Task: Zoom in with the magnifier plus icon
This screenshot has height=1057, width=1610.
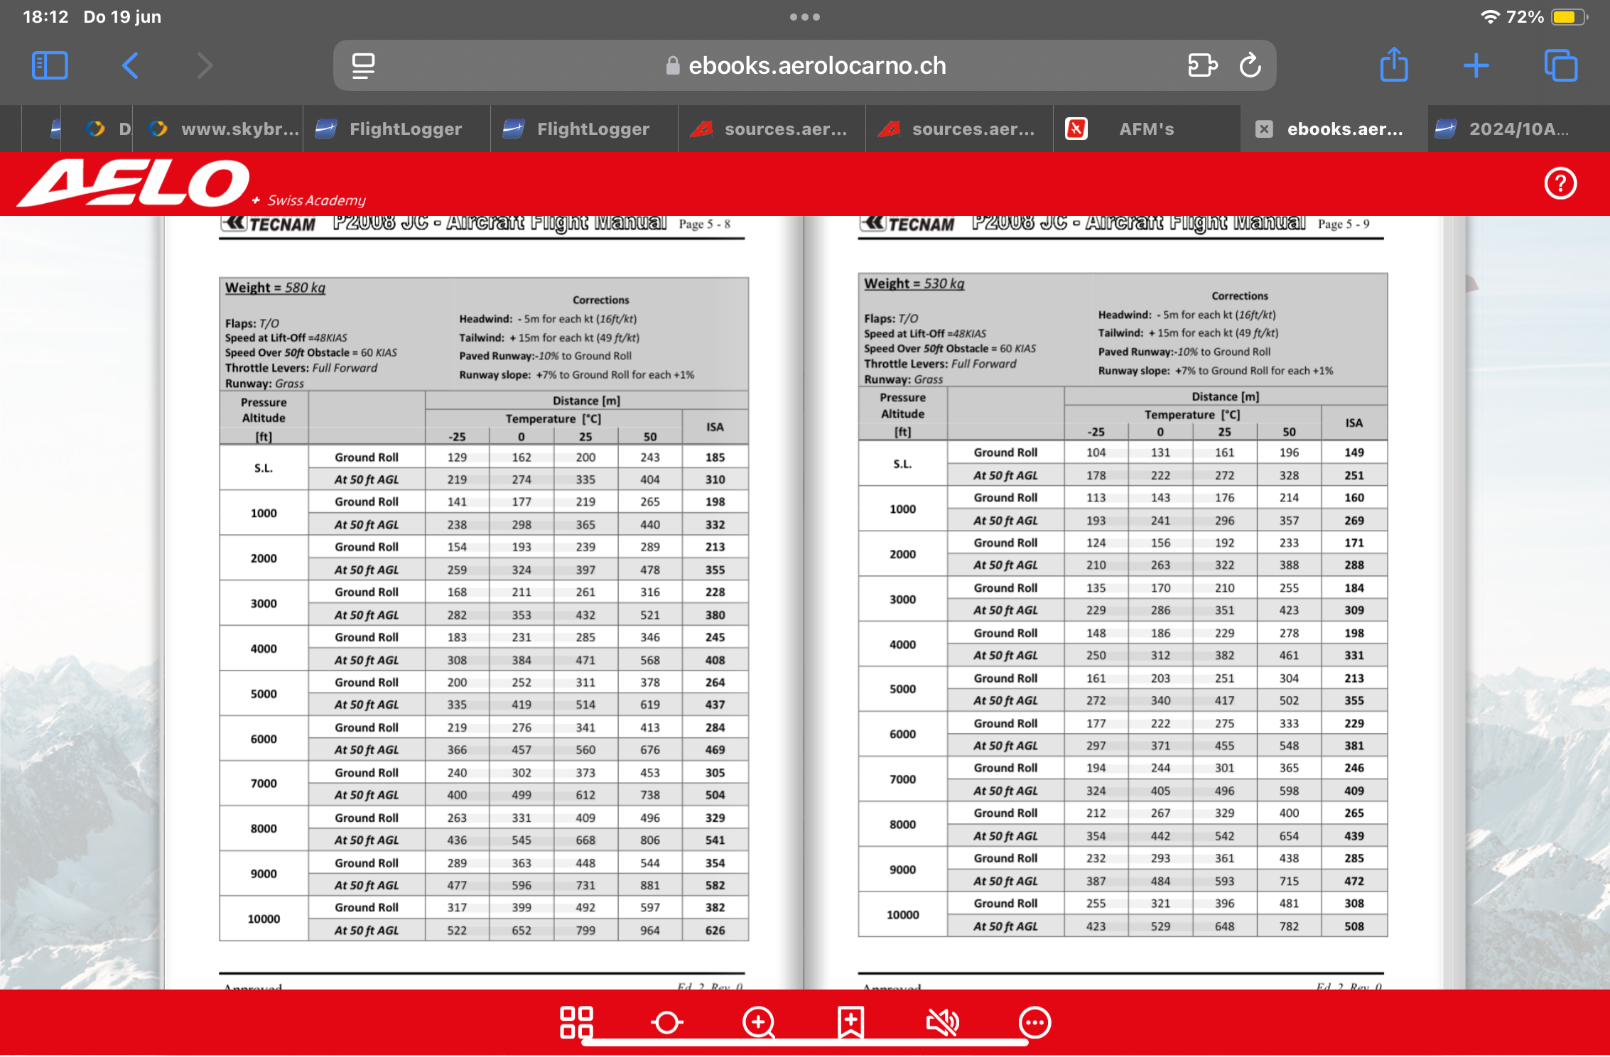Action: (x=759, y=1022)
